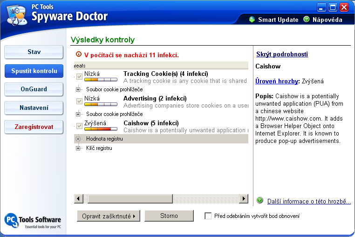Enable restore point creation before removal checkbox
Viewport: 355px width, 237px height.
208,216
